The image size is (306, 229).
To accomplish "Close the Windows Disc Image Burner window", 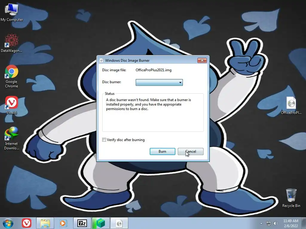I will (x=202, y=60).
